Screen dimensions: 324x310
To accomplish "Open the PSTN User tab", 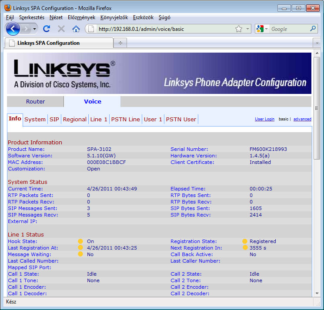I will tap(181, 120).
